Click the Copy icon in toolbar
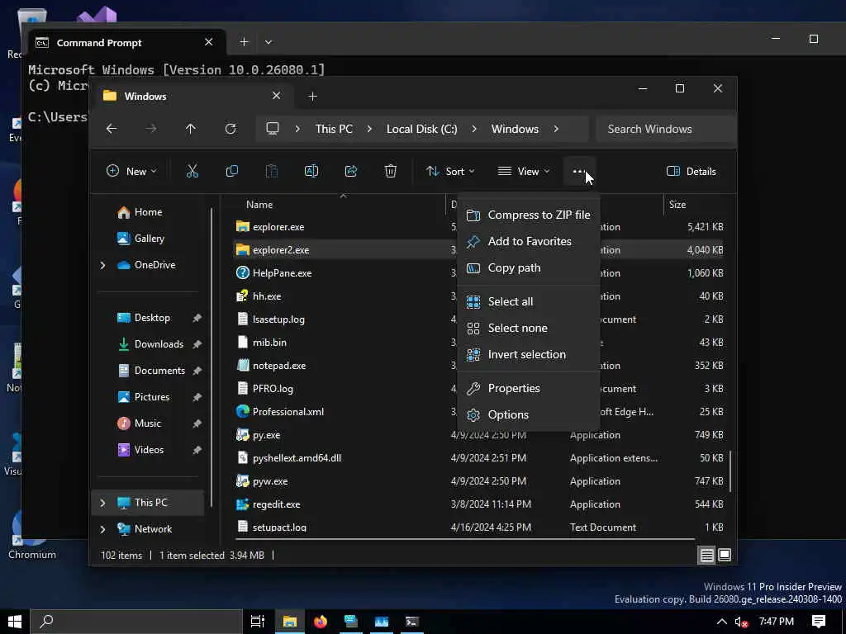Viewport: 846px width, 634px height. [x=232, y=172]
